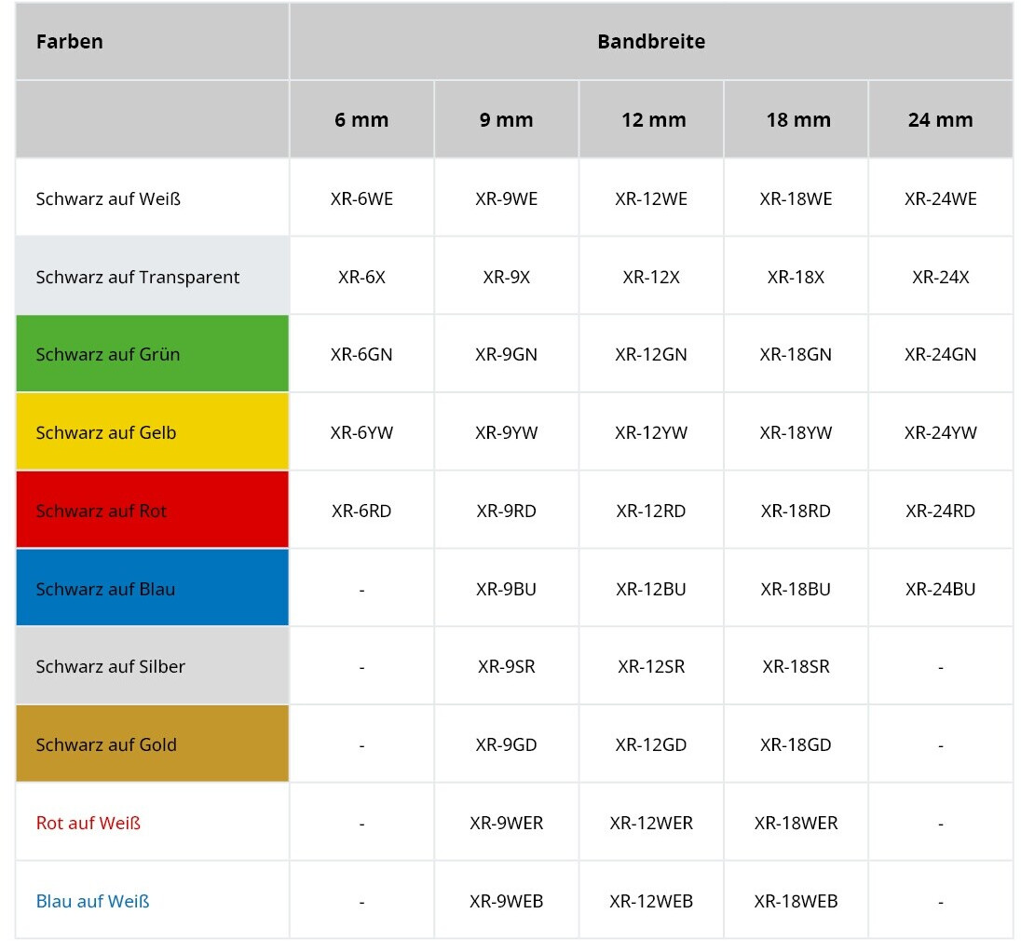
Task: Select the Bandbreite column header
Action: click(x=651, y=42)
